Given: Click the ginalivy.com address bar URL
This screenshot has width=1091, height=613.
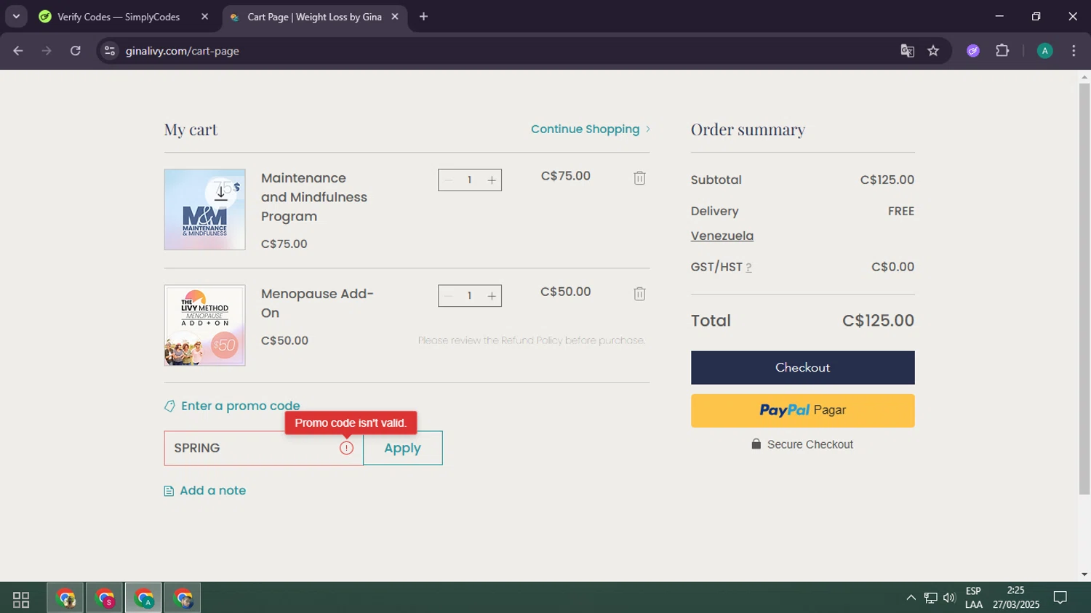Looking at the screenshot, I should click(x=183, y=51).
